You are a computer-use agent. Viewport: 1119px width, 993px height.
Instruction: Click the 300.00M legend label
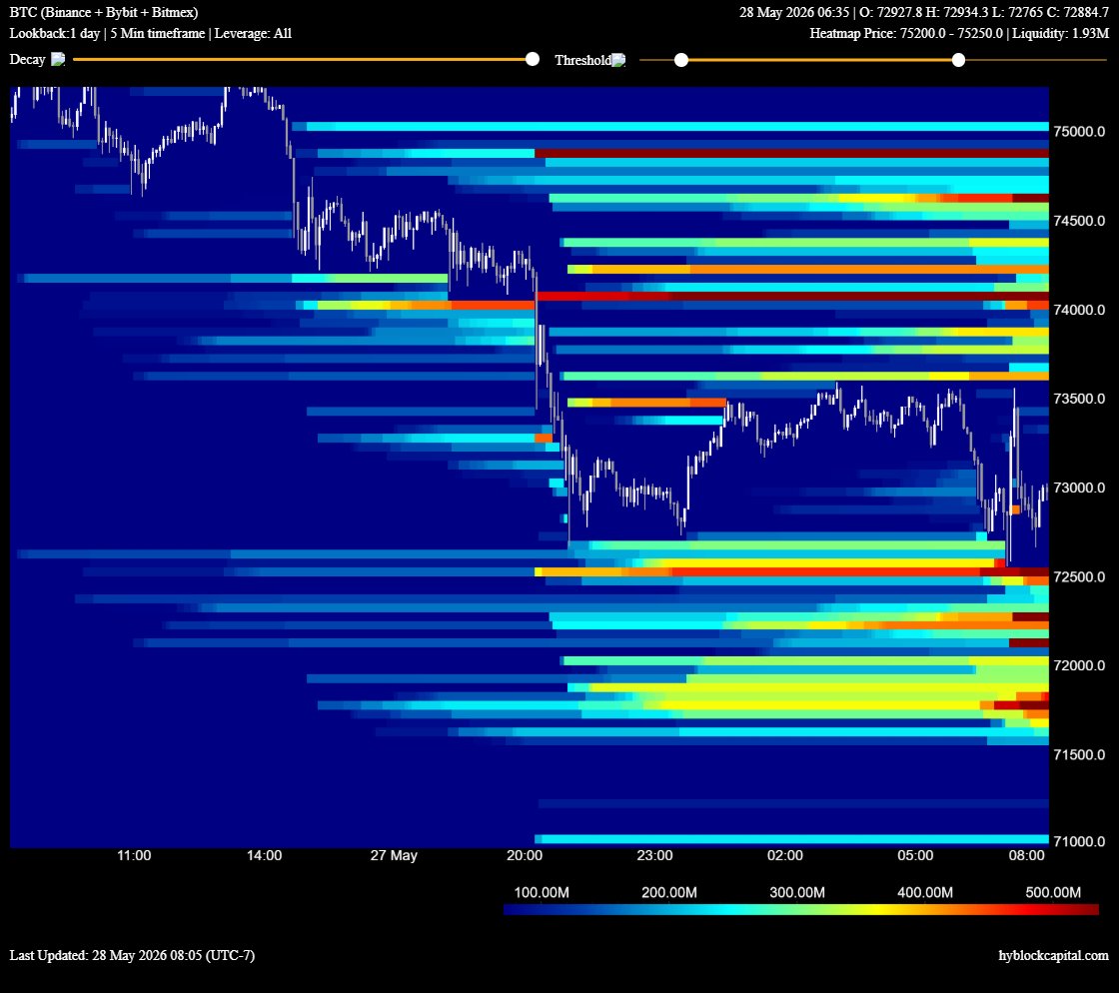pos(797,892)
